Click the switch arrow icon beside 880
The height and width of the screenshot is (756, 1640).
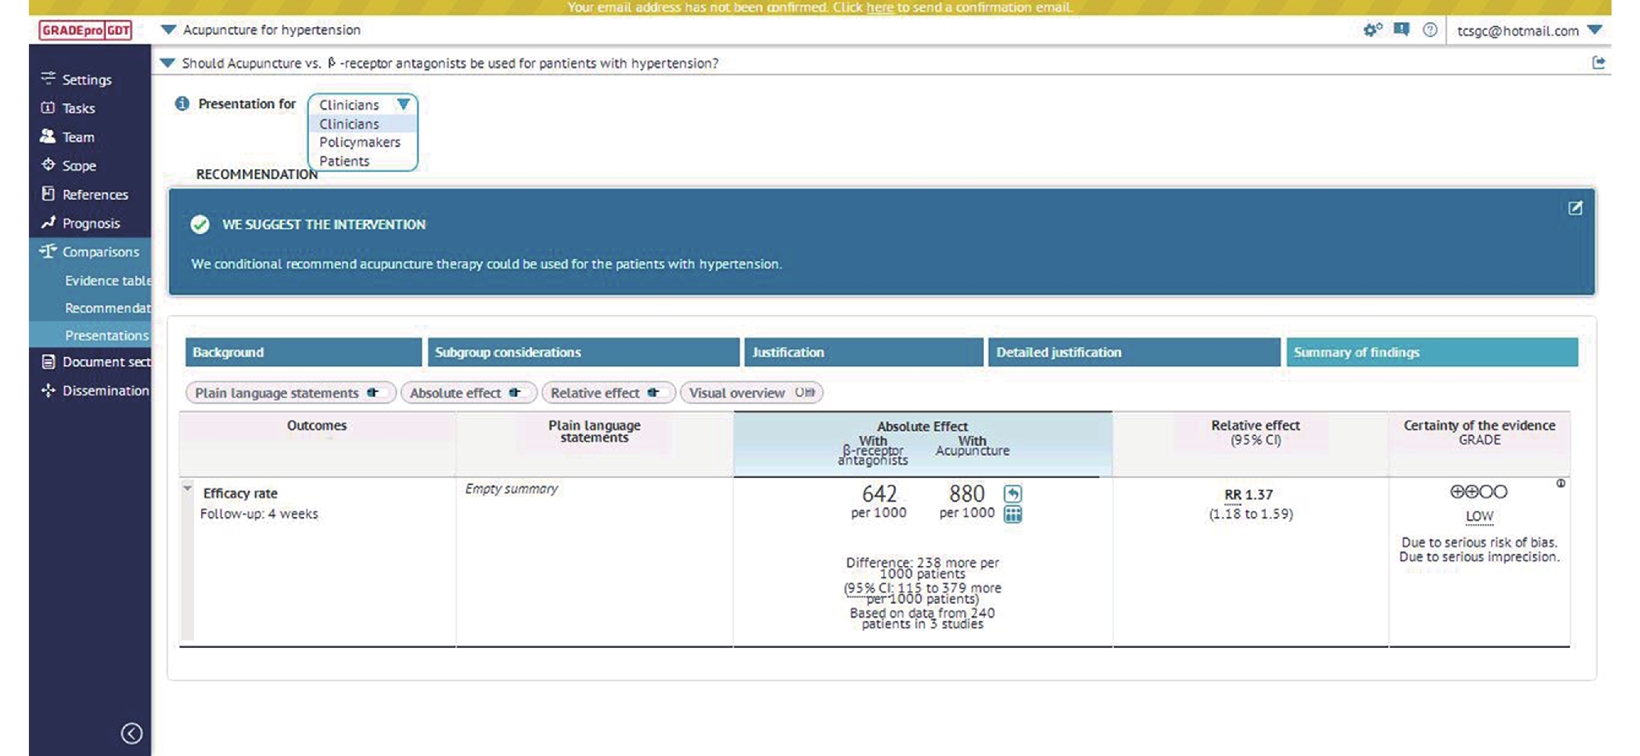click(x=1012, y=494)
